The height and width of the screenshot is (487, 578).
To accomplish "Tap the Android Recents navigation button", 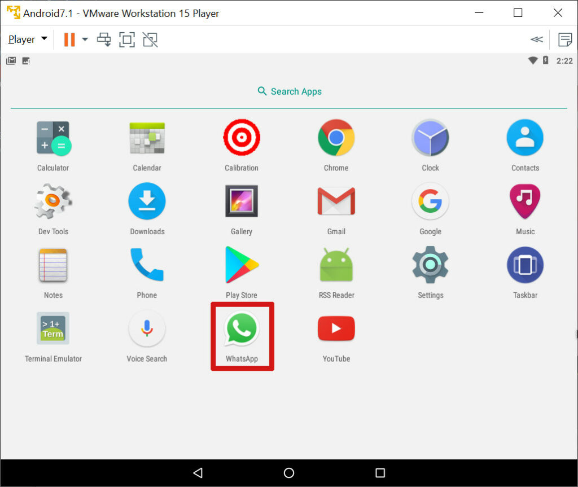I will click(380, 473).
